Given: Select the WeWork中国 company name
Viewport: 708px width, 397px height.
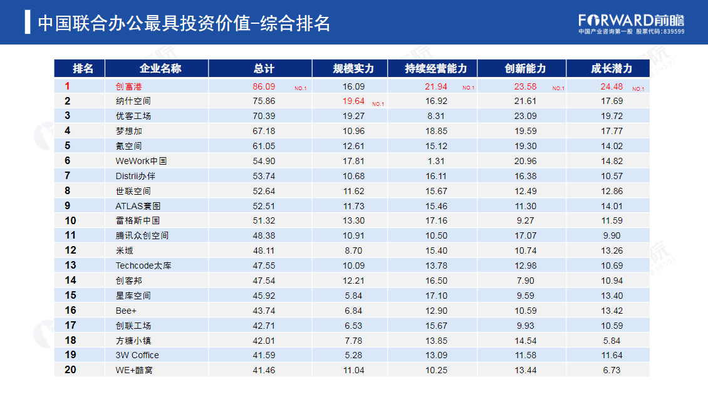Looking at the screenshot, I should [141, 161].
